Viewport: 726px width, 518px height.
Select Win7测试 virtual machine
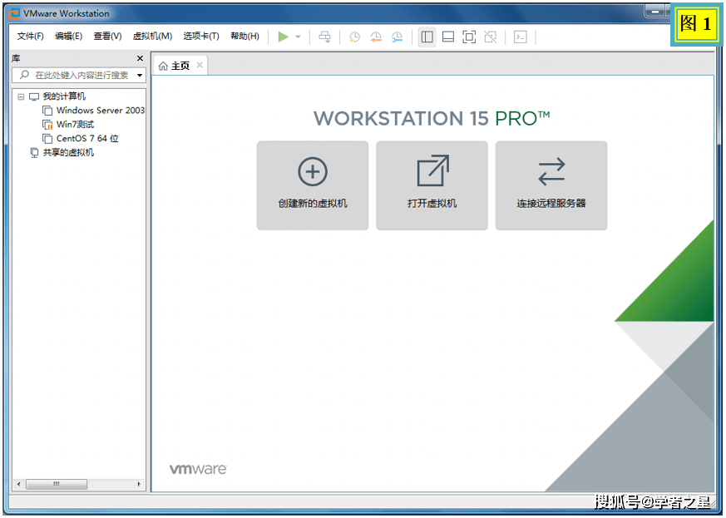pyautogui.click(x=75, y=124)
